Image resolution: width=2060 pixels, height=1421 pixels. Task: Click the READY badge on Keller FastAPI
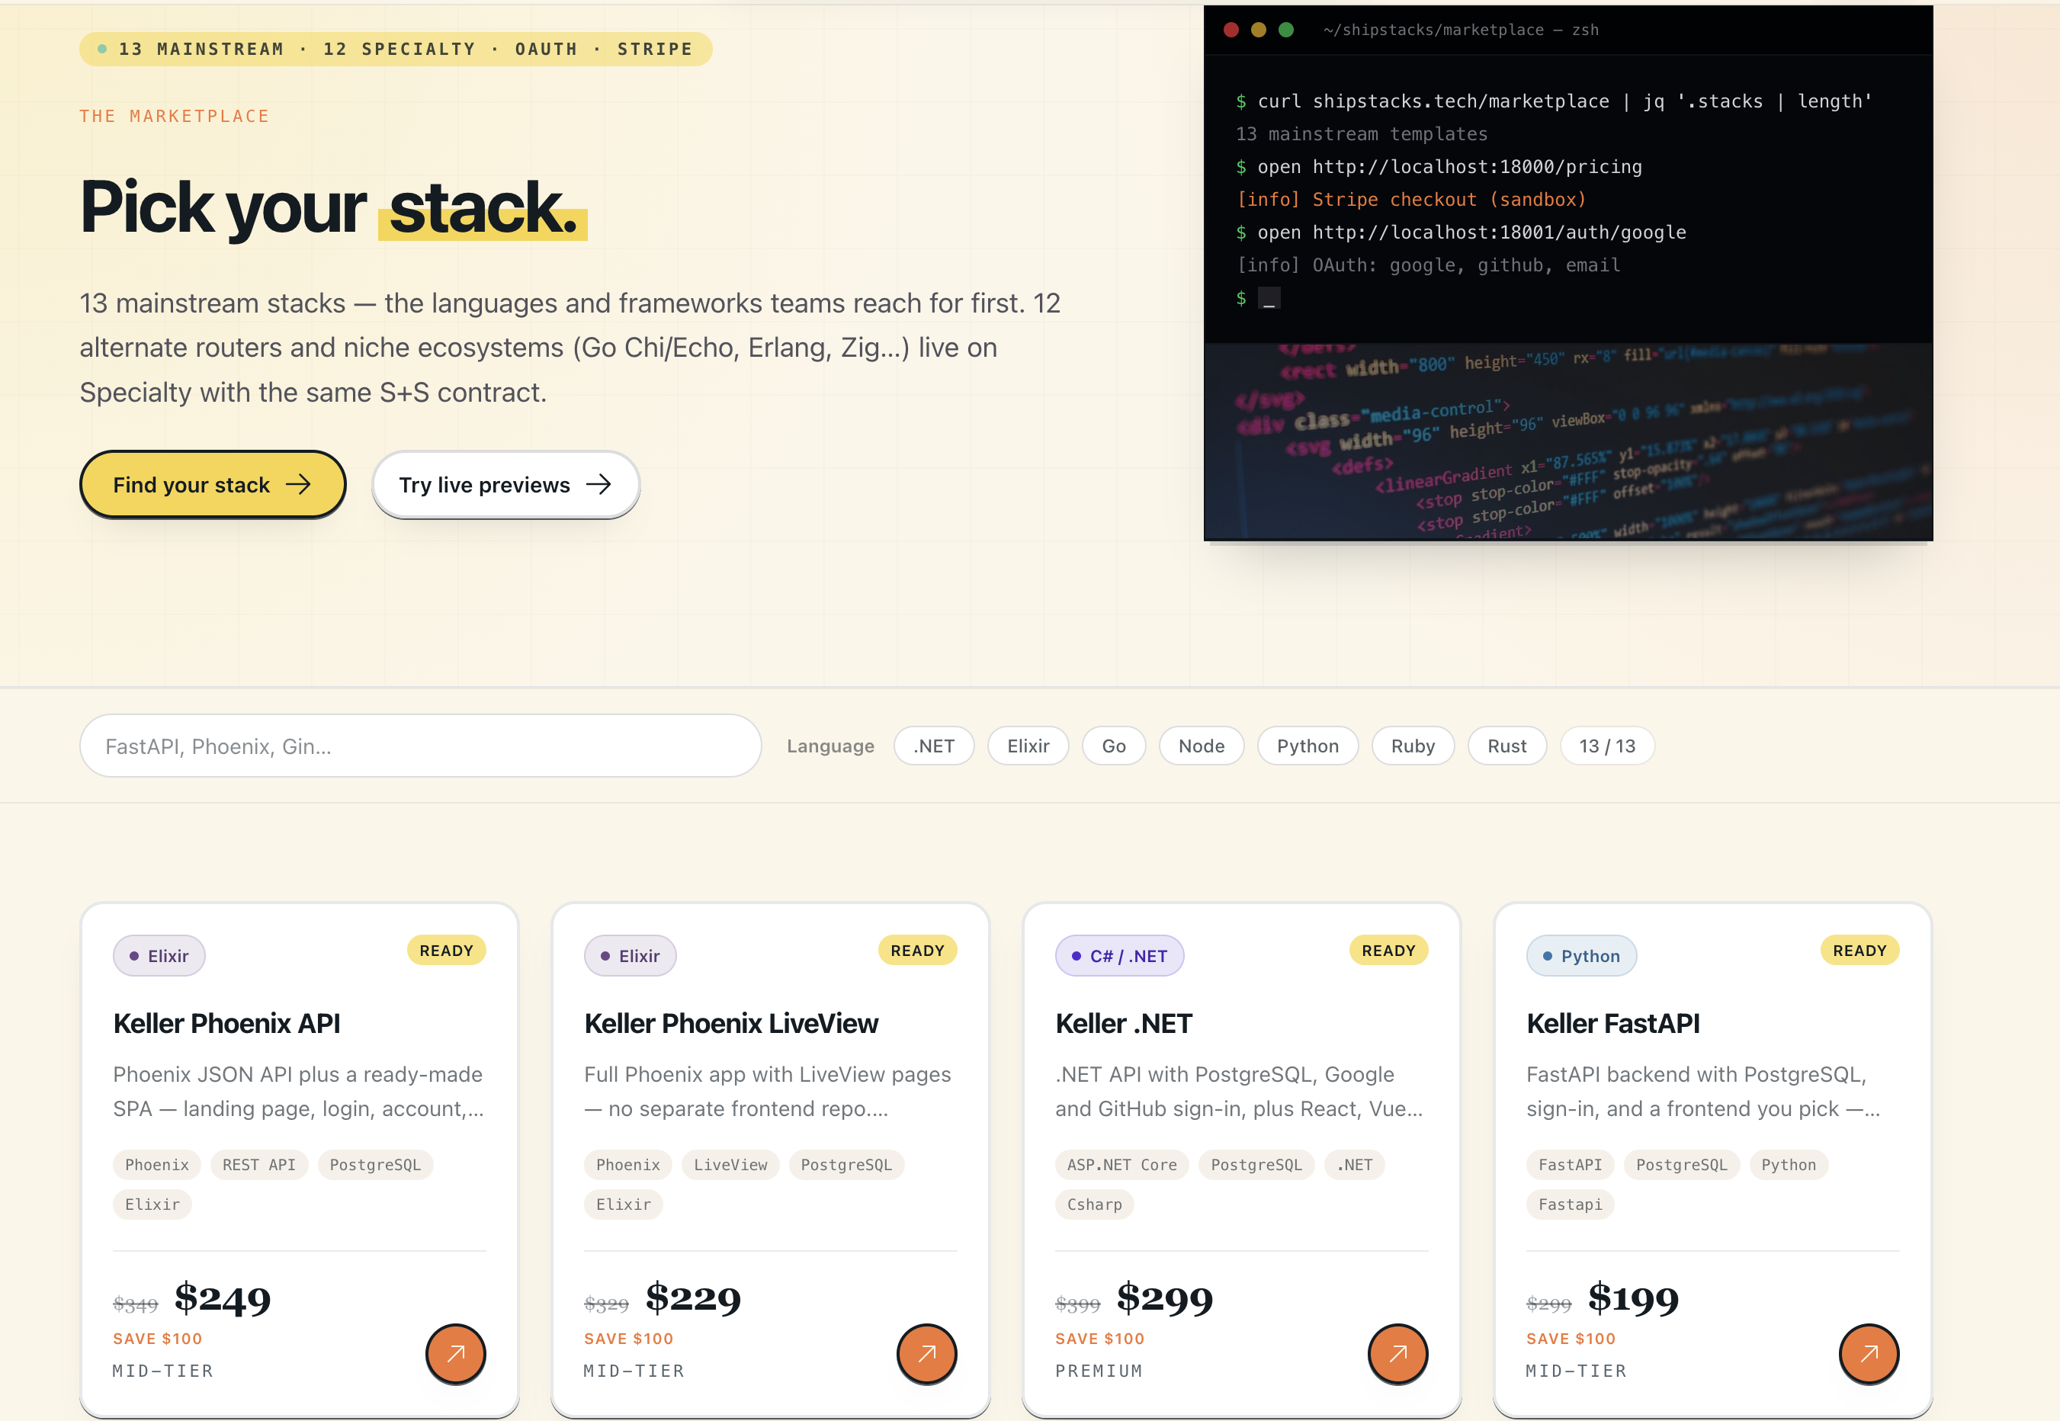point(1859,951)
